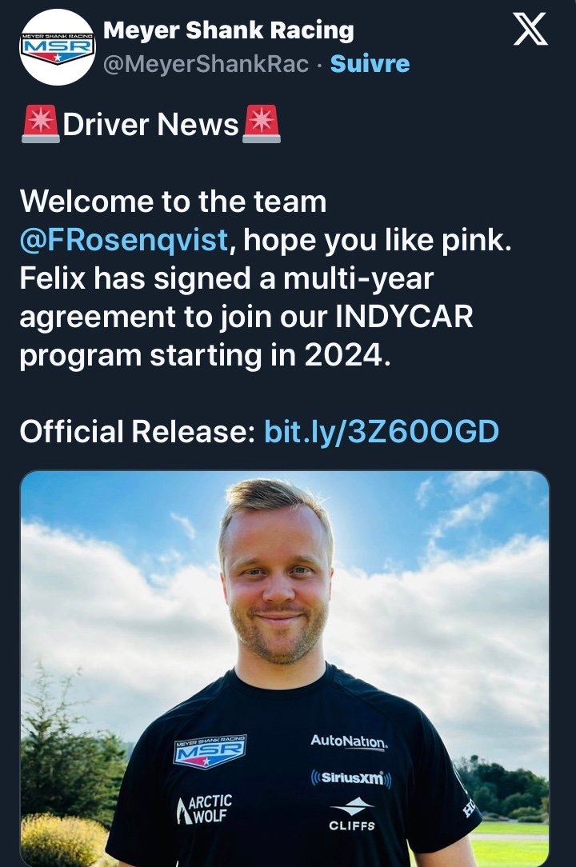Click the AutoNation logo on shirt

tap(349, 741)
